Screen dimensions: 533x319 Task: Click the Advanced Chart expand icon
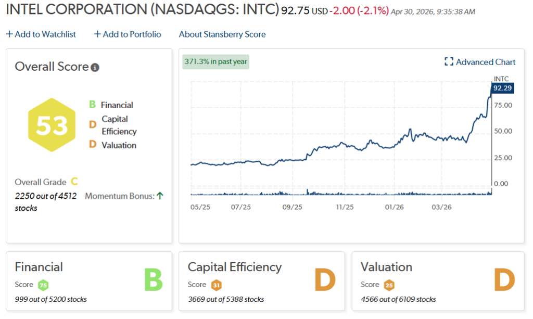pyautogui.click(x=449, y=61)
